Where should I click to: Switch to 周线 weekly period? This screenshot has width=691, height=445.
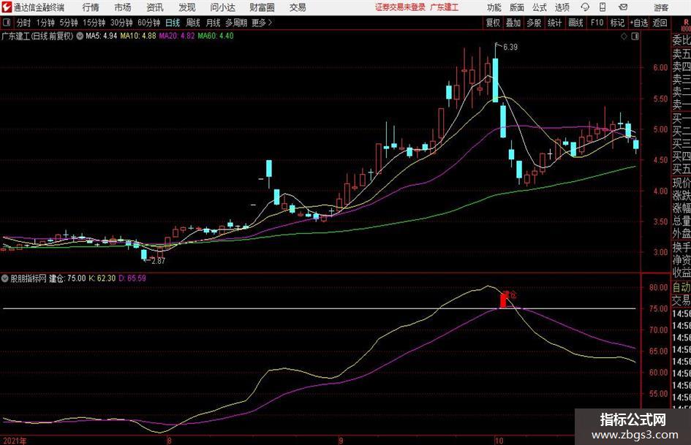(x=193, y=23)
